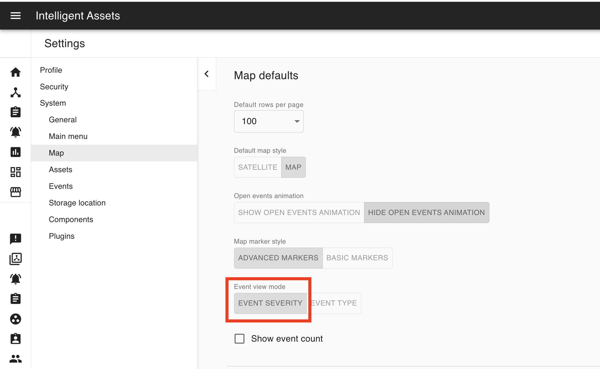This screenshot has width=600, height=369.
Task: Open the hamburger main menu
Action: 15,16
